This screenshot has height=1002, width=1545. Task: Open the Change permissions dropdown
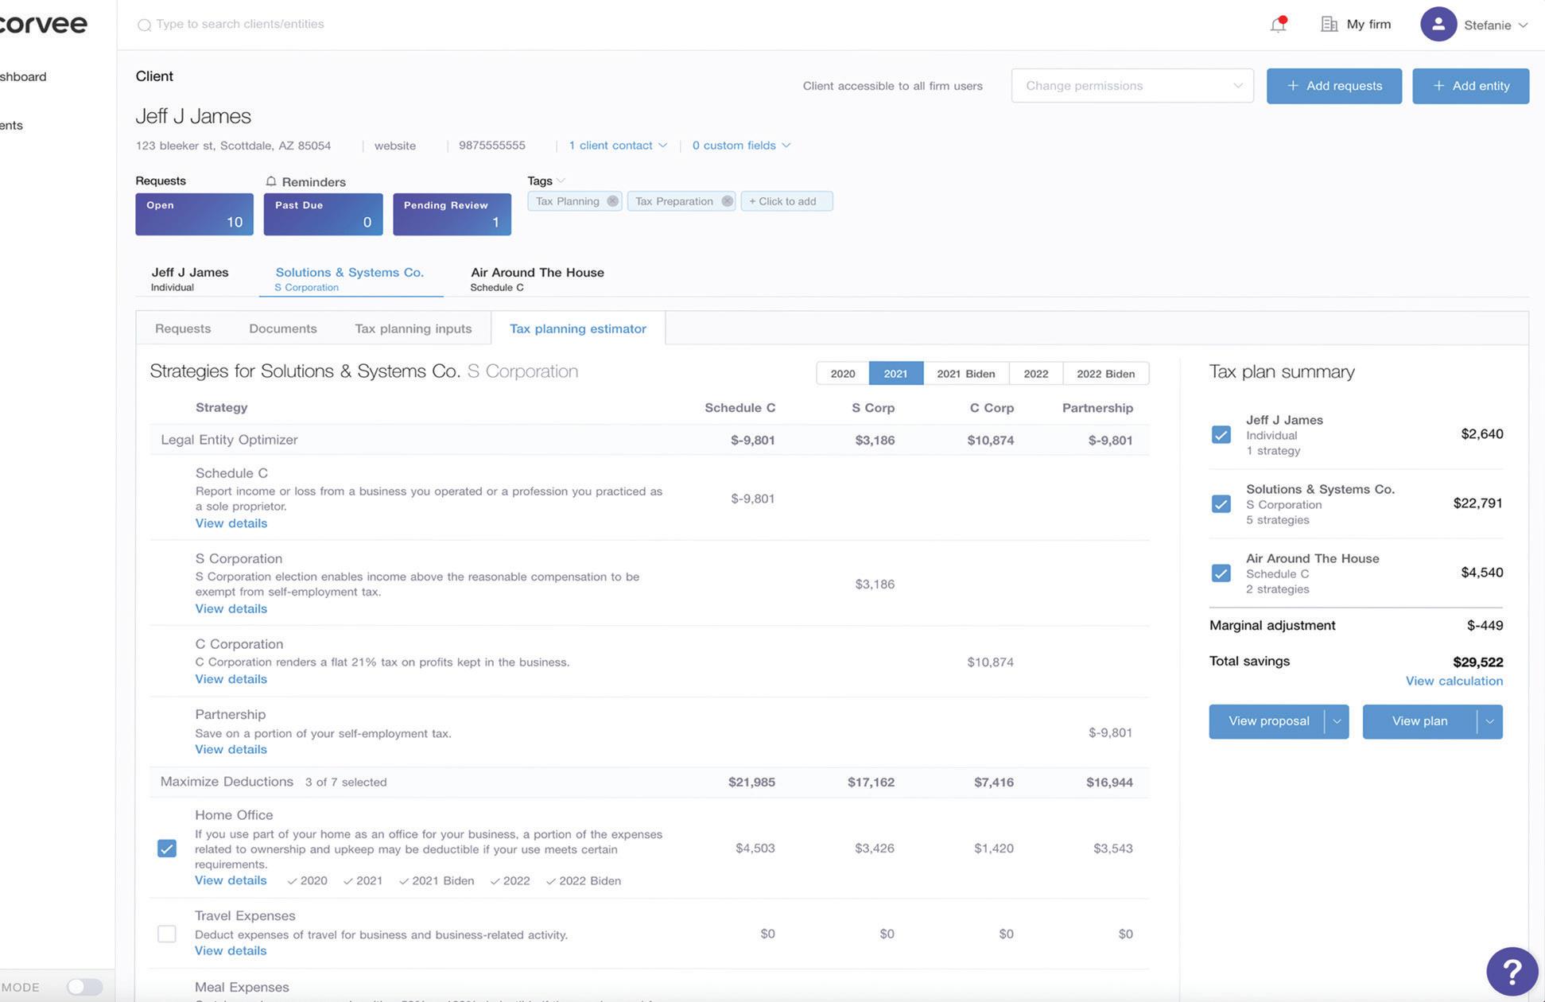[x=1132, y=86]
